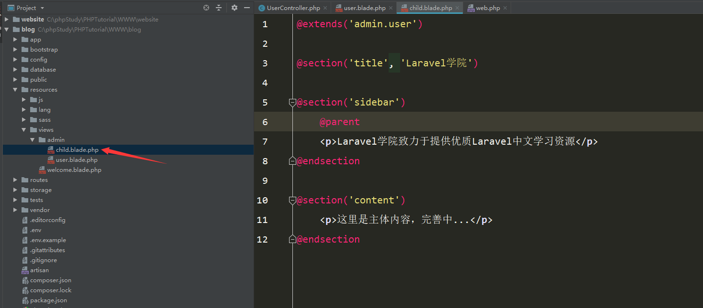Click the locate/scroll from source icon
The image size is (703, 308).
[x=206, y=8]
